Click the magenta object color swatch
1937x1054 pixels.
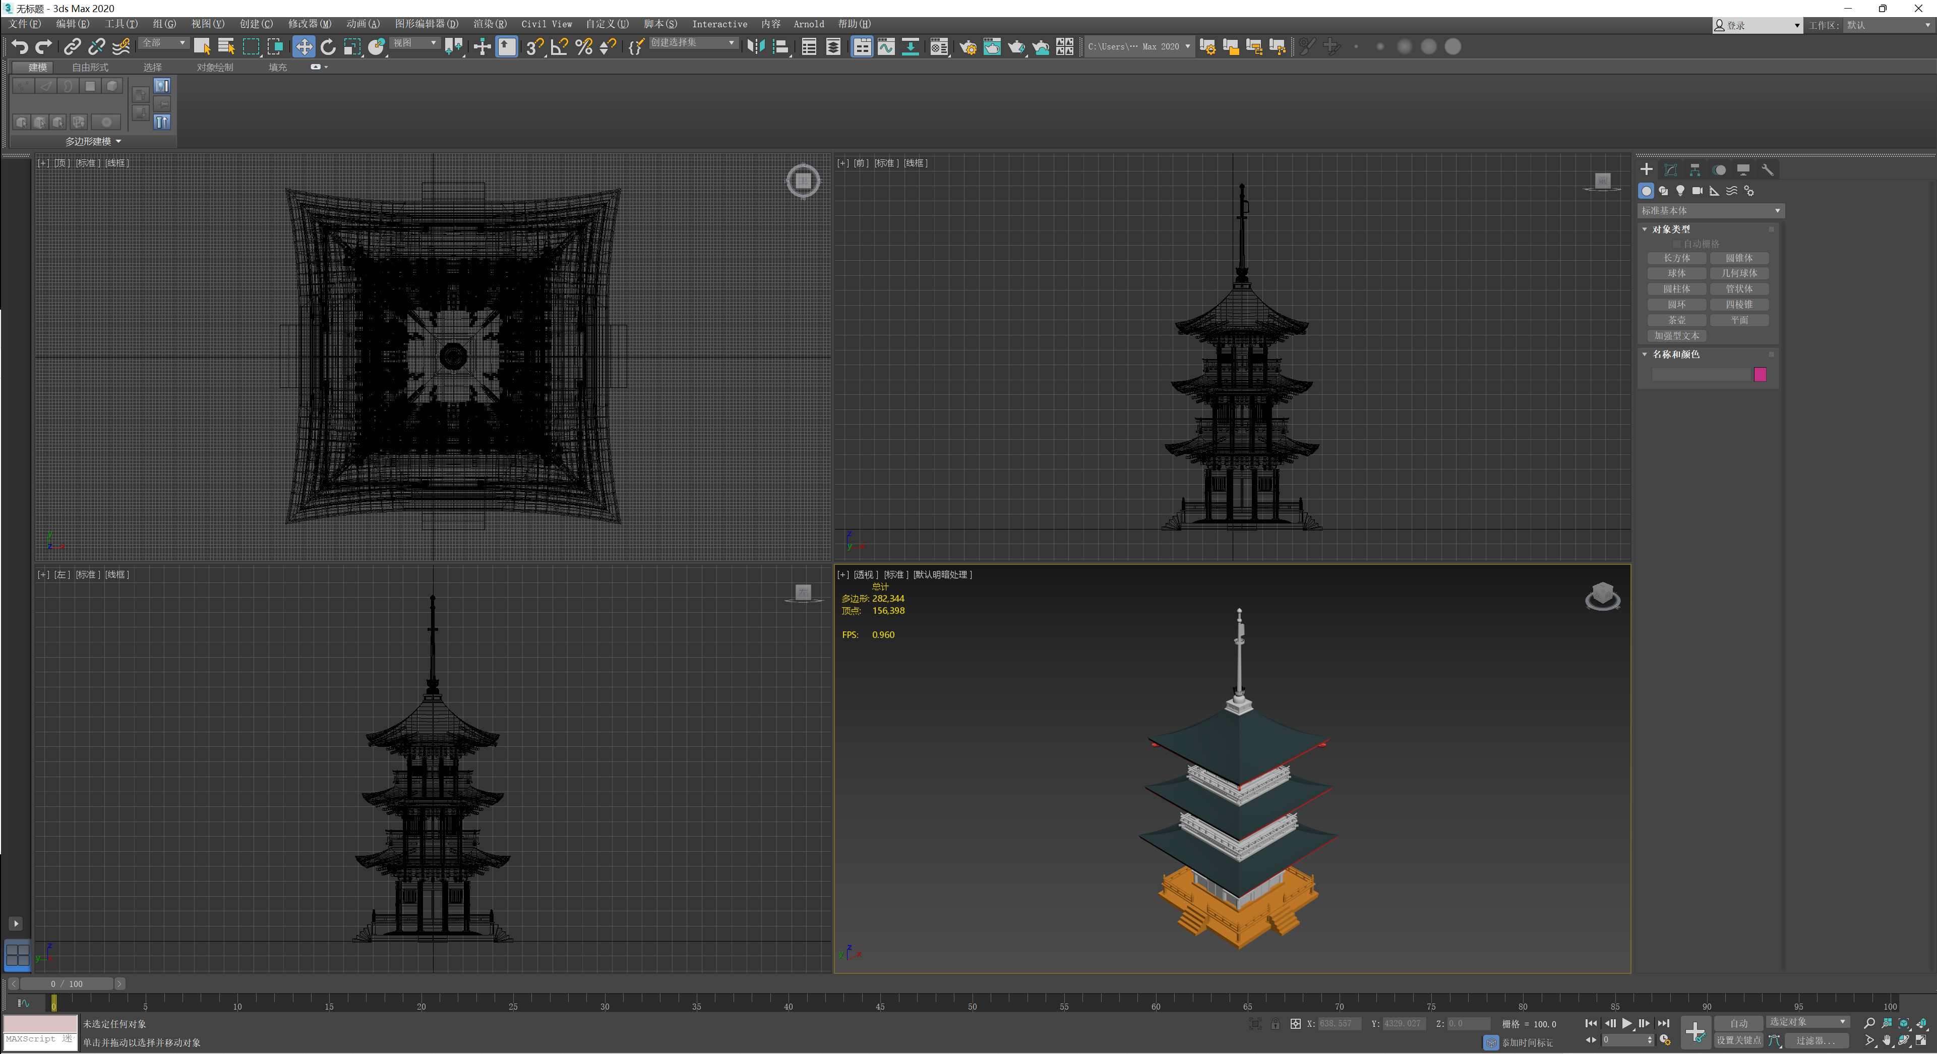[x=1760, y=375]
